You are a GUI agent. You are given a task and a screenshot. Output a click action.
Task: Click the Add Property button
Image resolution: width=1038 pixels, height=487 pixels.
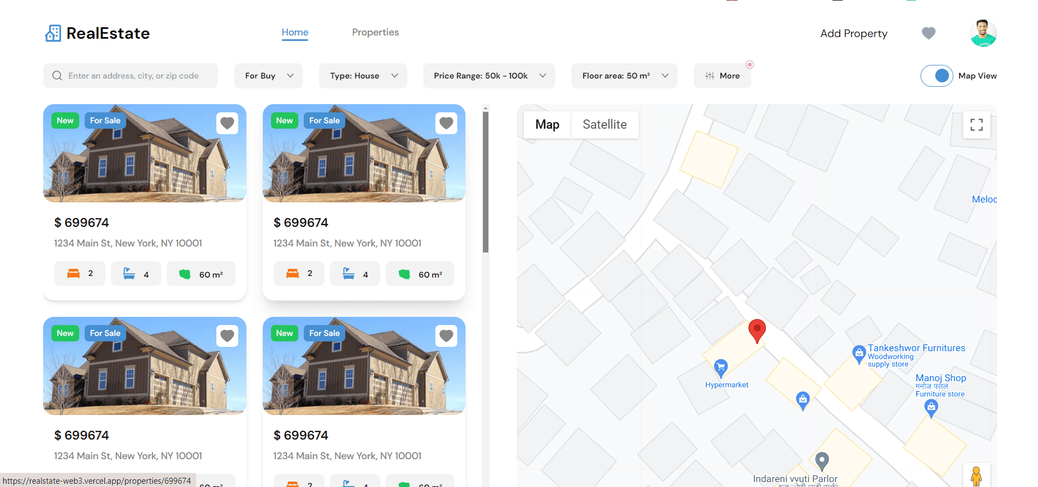pos(854,33)
